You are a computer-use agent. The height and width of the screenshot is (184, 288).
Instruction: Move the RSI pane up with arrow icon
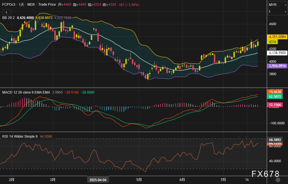click(x=239, y=137)
